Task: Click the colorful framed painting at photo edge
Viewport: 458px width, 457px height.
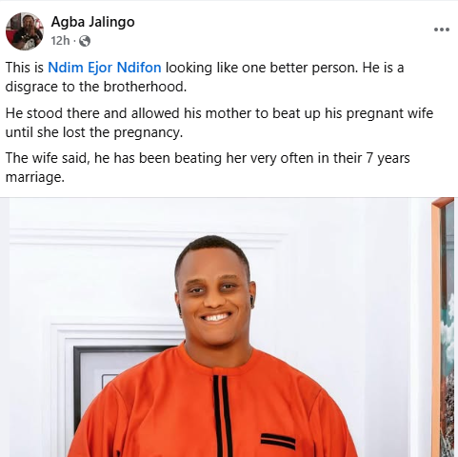Action: (x=444, y=328)
